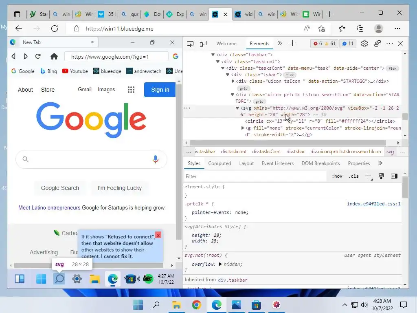Click the home icon in emulated browser
The image size is (417, 313).
(x=54, y=56)
